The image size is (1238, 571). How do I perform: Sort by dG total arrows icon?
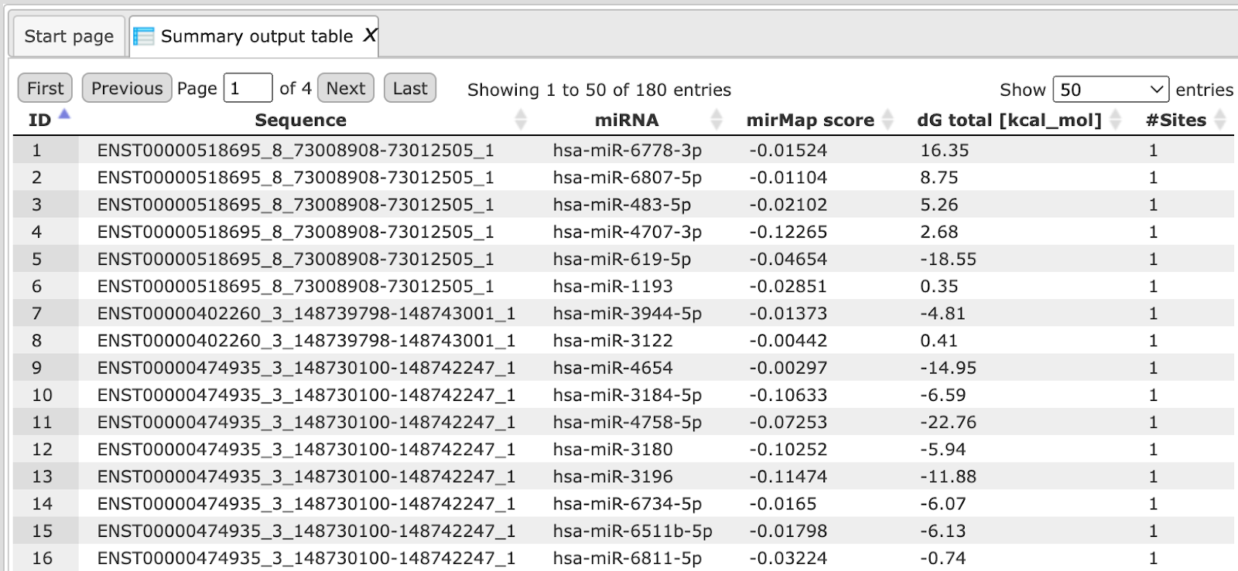(x=1115, y=120)
